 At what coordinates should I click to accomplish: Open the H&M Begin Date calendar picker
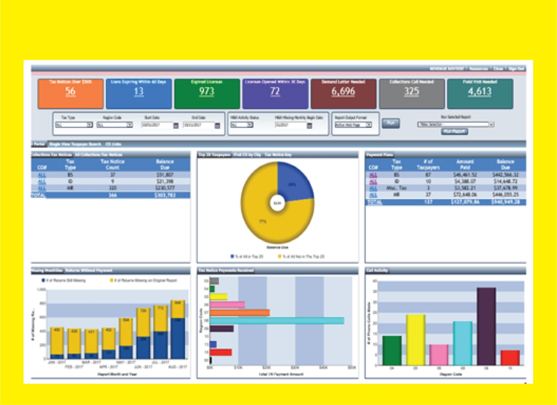pyautogui.click(x=308, y=126)
